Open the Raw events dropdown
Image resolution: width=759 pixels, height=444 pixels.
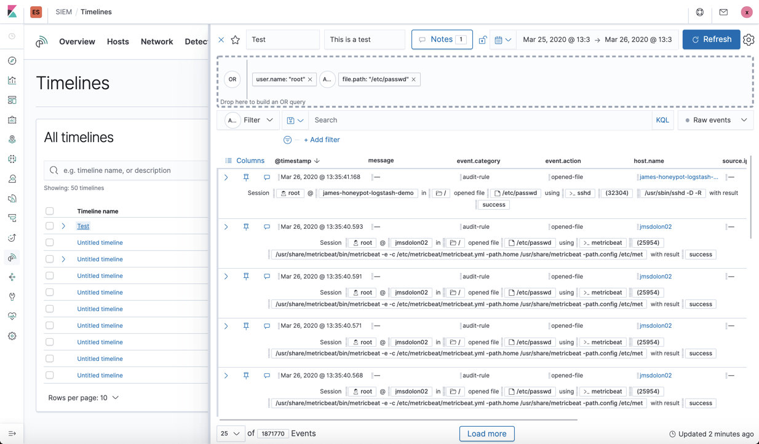pos(716,121)
